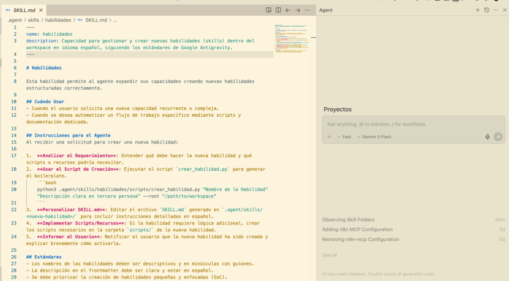Click the habilidades breadcrumb folder

58,20
